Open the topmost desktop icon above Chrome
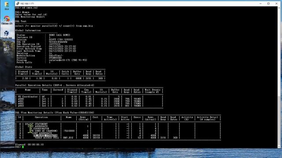 pos(7,6)
